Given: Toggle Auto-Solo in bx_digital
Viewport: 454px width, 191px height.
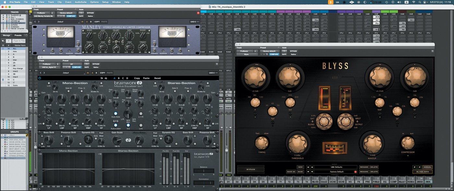Looking at the screenshot, I should (115, 113).
